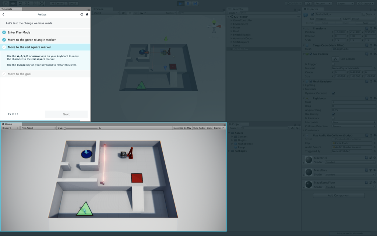Open the Display 1 dropdown in Game view
Image resolution: width=377 pixels, height=236 pixels.
(x=10, y=128)
